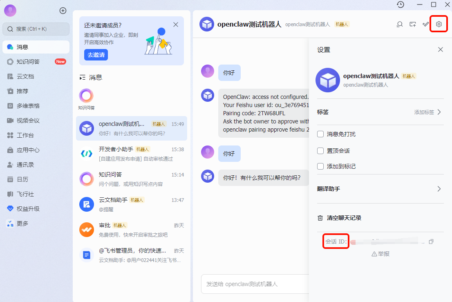Open the 知识问答 conversation at 15:14
This screenshot has height=302, width=452.
(x=132, y=179)
